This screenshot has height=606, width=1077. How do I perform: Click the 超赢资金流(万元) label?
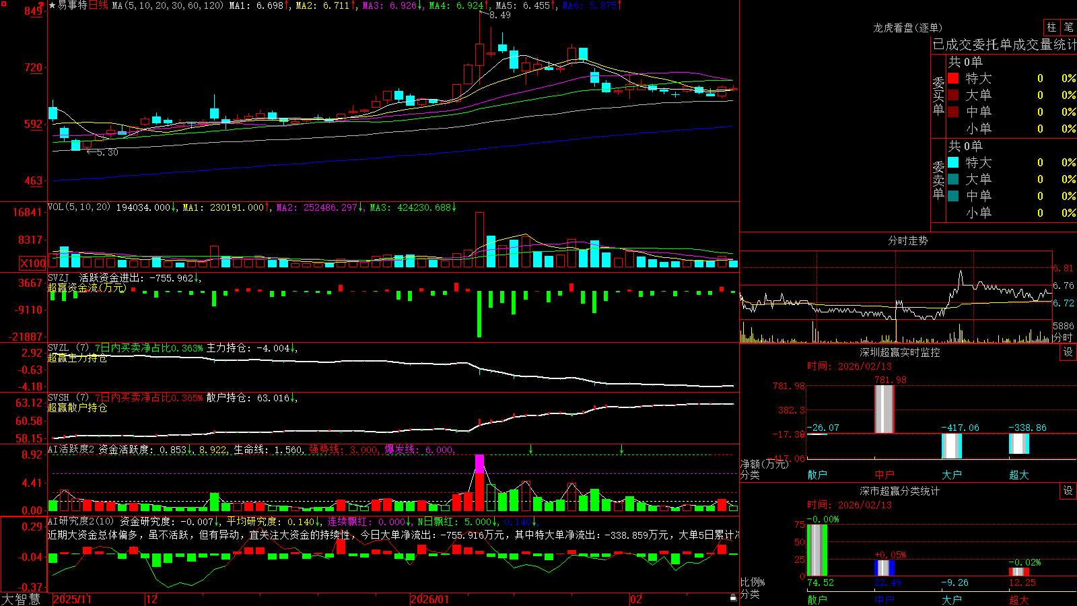(x=87, y=288)
